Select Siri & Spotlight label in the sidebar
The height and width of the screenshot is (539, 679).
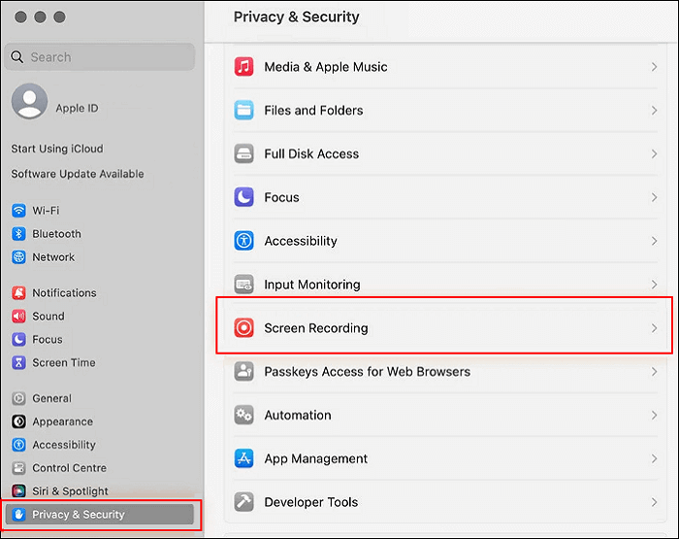(x=70, y=491)
